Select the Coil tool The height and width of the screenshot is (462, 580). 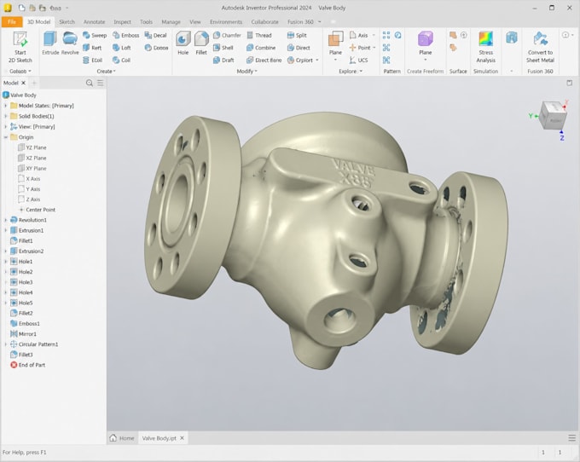[122, 60]
